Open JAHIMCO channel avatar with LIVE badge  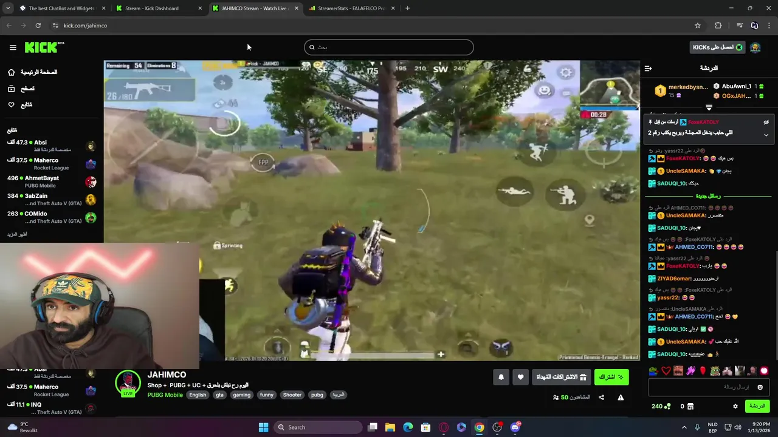click(x=128, y=384)
